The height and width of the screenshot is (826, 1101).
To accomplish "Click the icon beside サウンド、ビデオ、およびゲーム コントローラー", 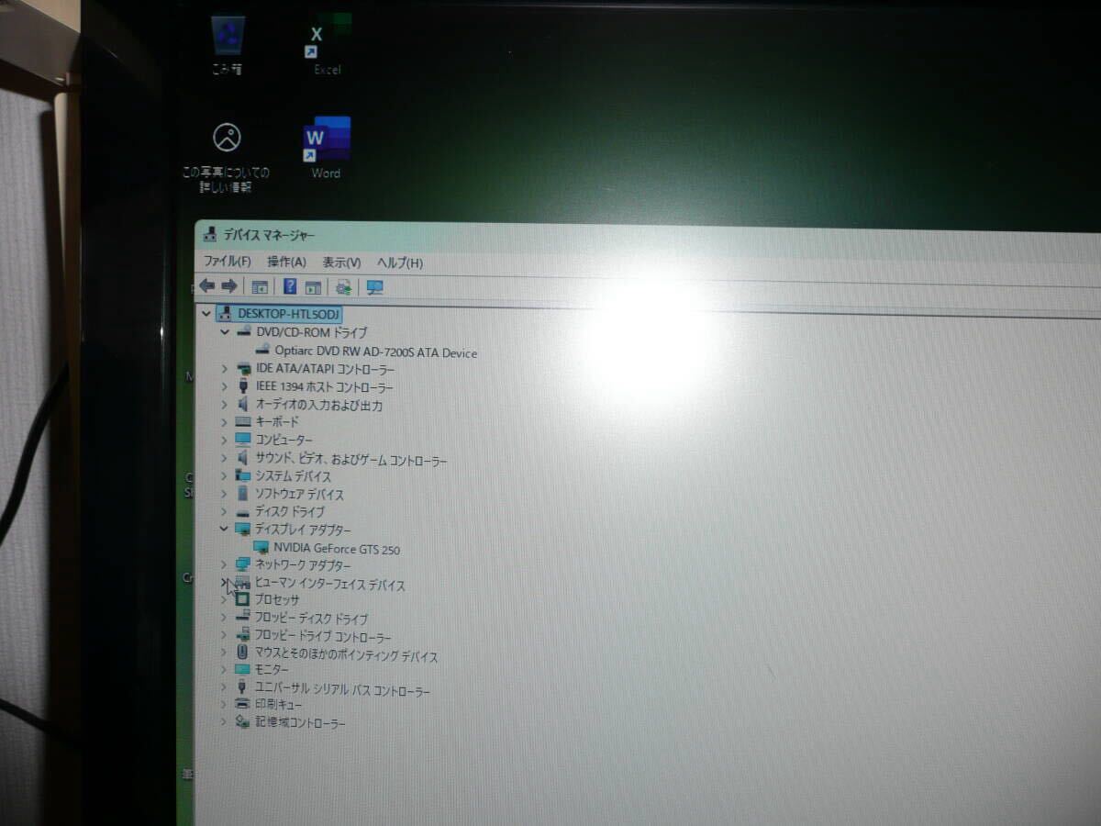I will (x=243, y=458).
